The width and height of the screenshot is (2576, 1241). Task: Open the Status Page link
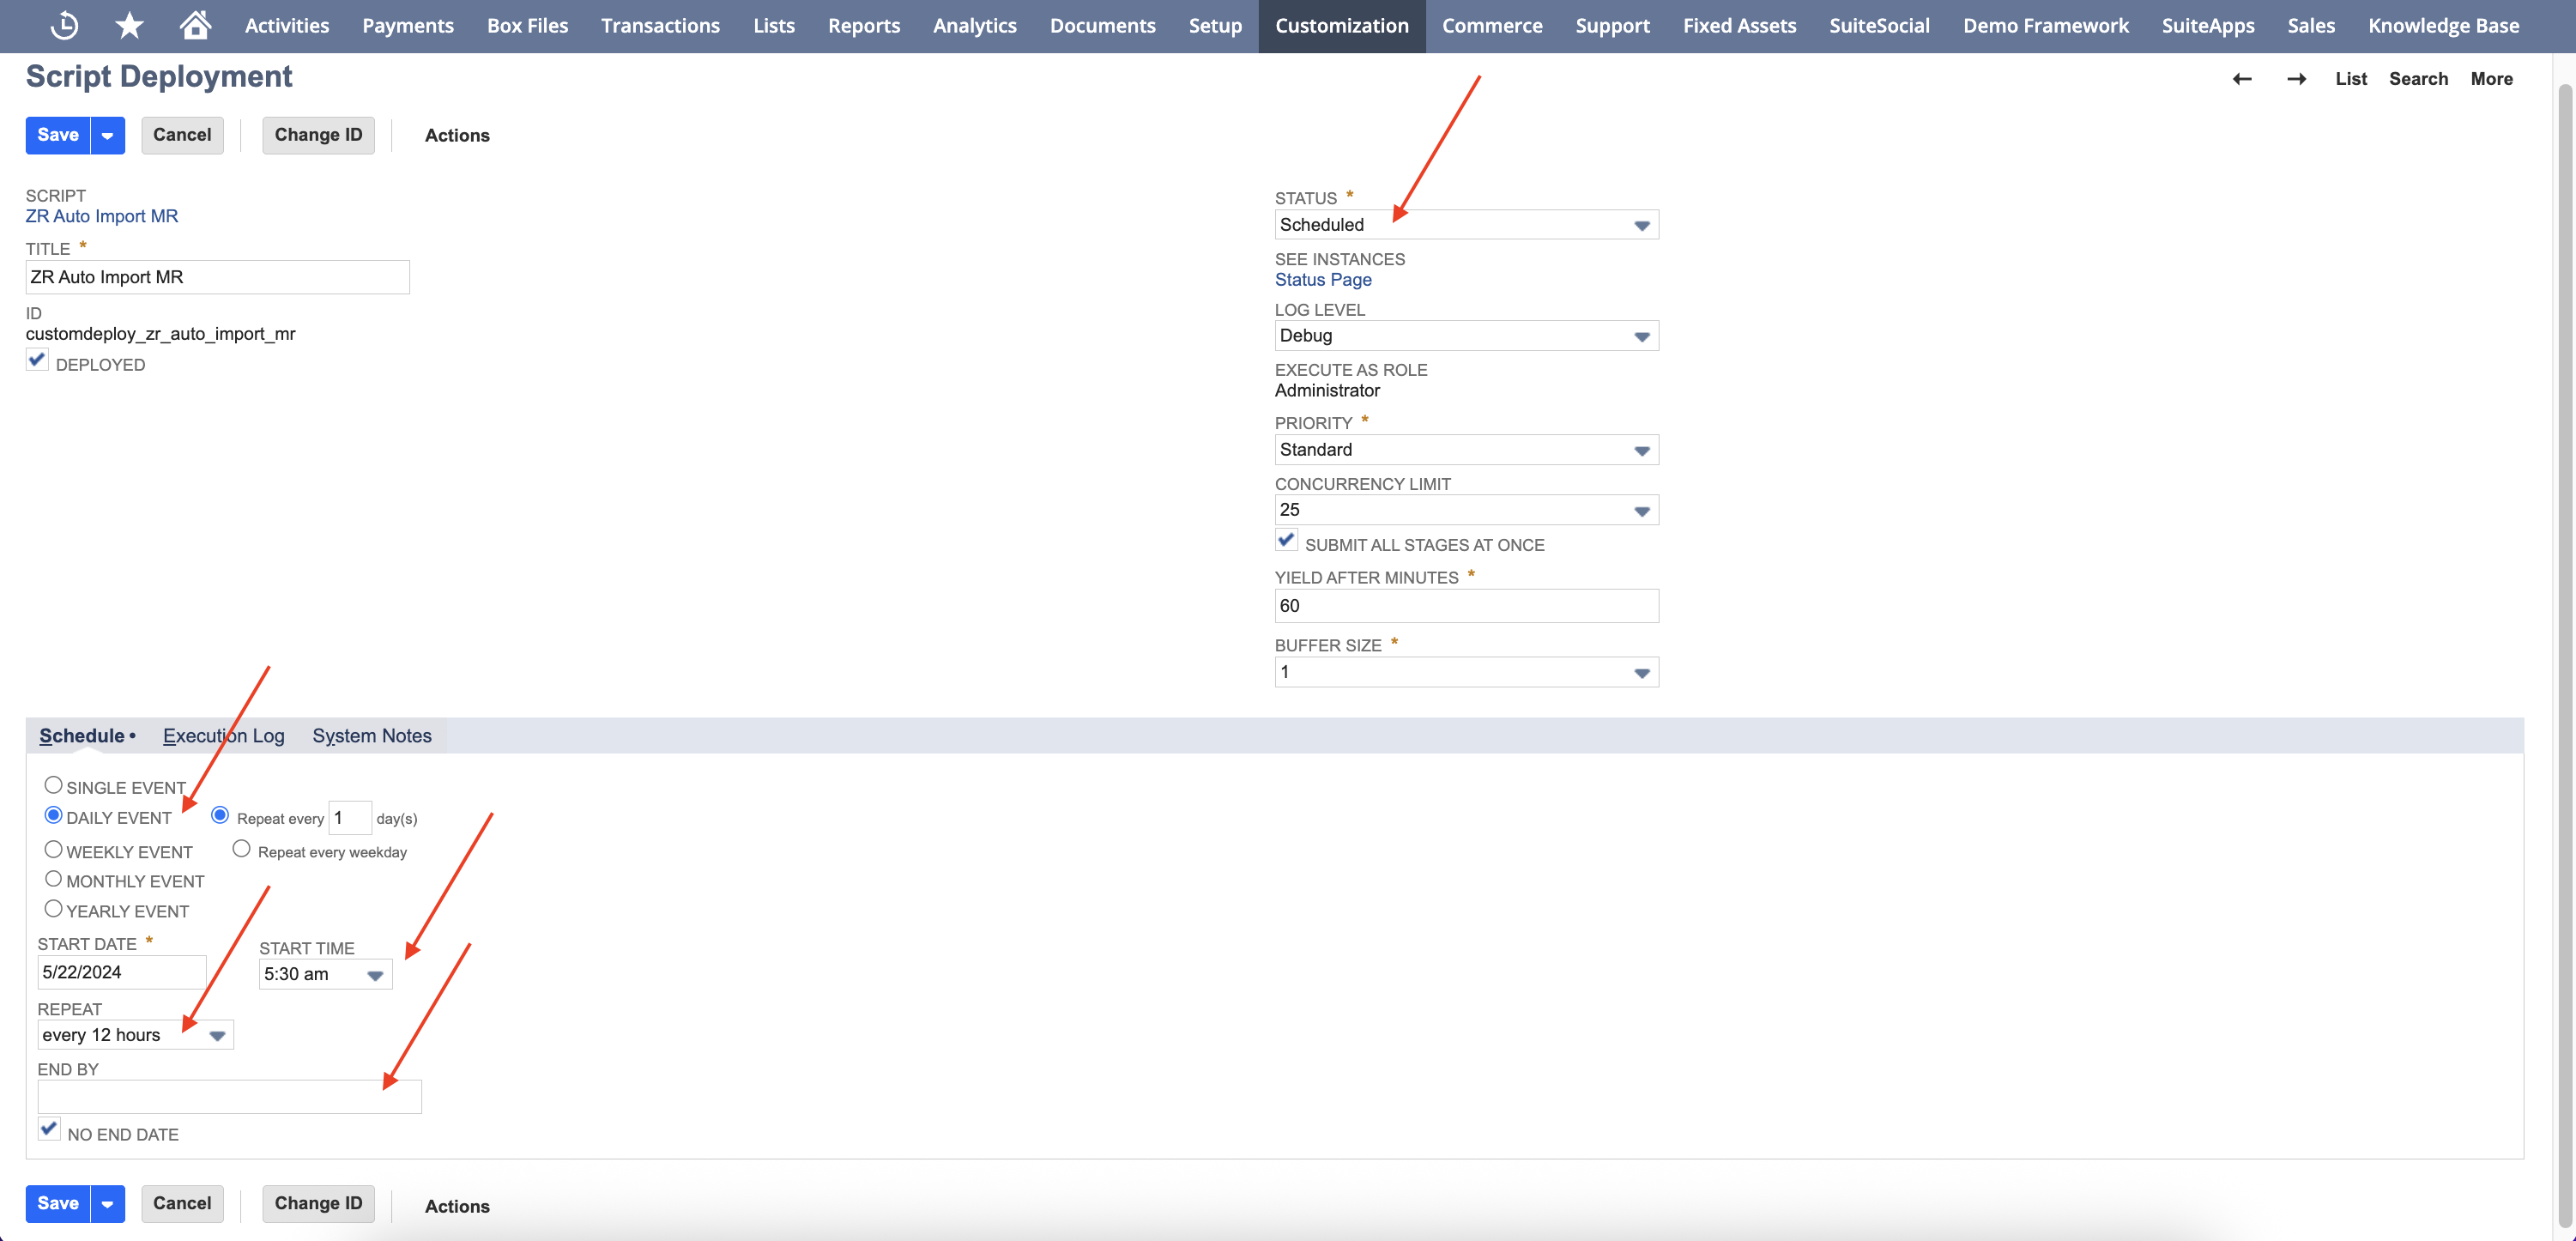coord(1323,280)
